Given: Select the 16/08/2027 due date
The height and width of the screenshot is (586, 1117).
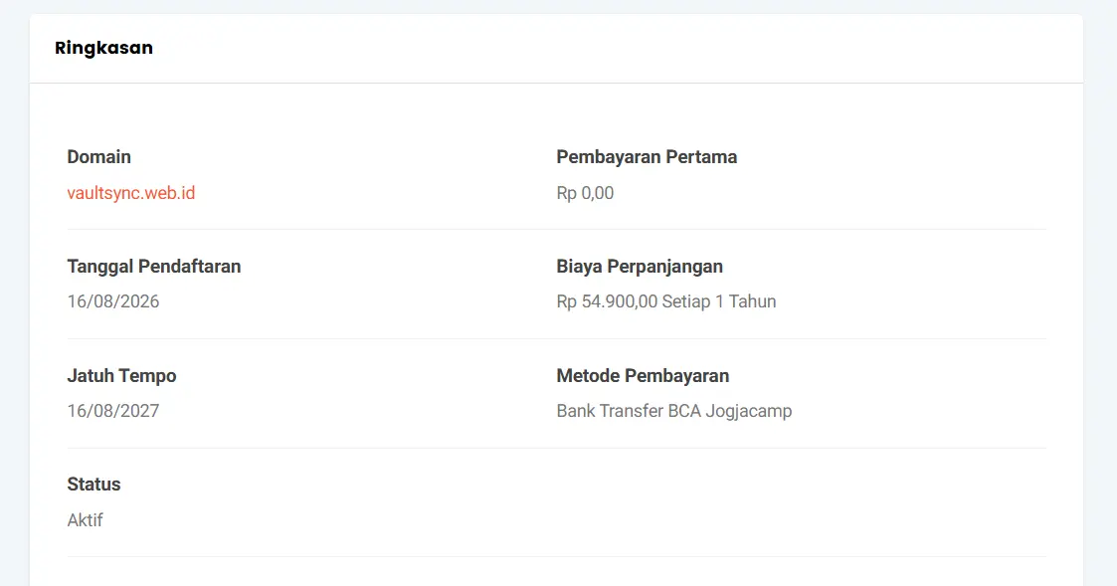Looking at the screenshot, I should [113, 411].
